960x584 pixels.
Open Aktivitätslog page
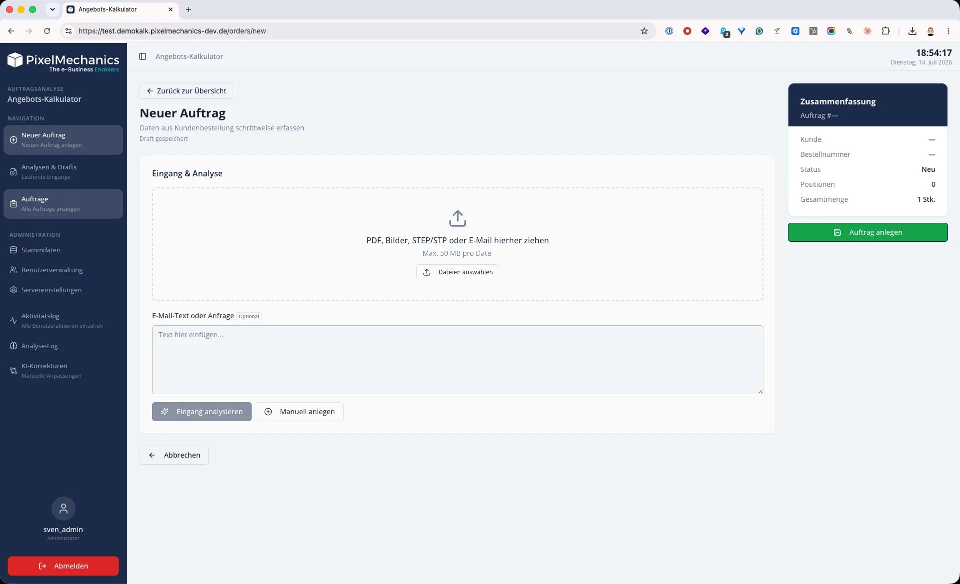tap(63, 321)
